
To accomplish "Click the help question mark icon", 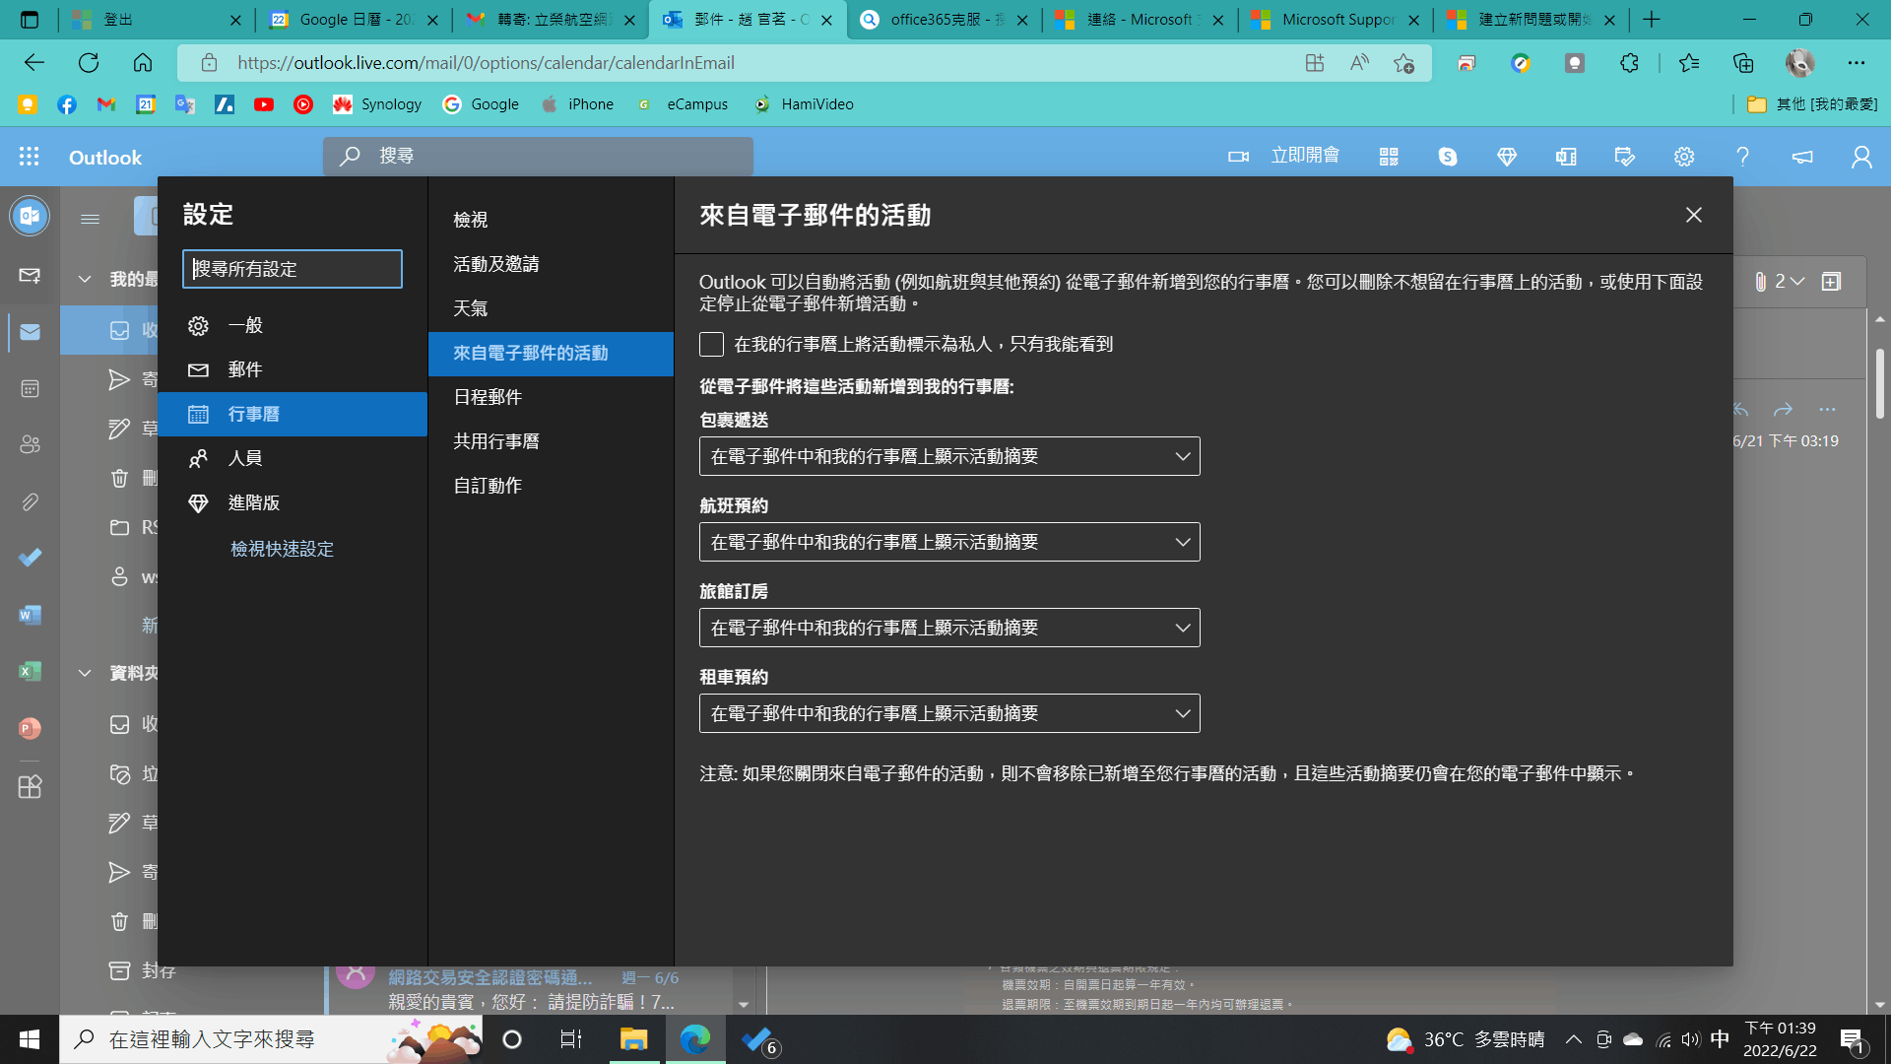I will pos(1742,157).
